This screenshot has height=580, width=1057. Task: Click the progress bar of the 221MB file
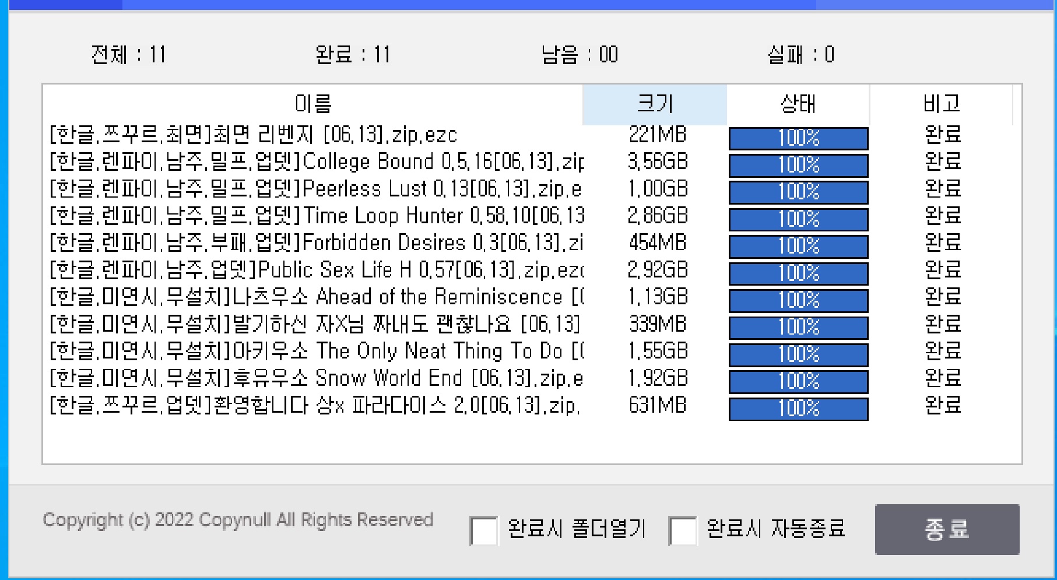click(798, 139)
